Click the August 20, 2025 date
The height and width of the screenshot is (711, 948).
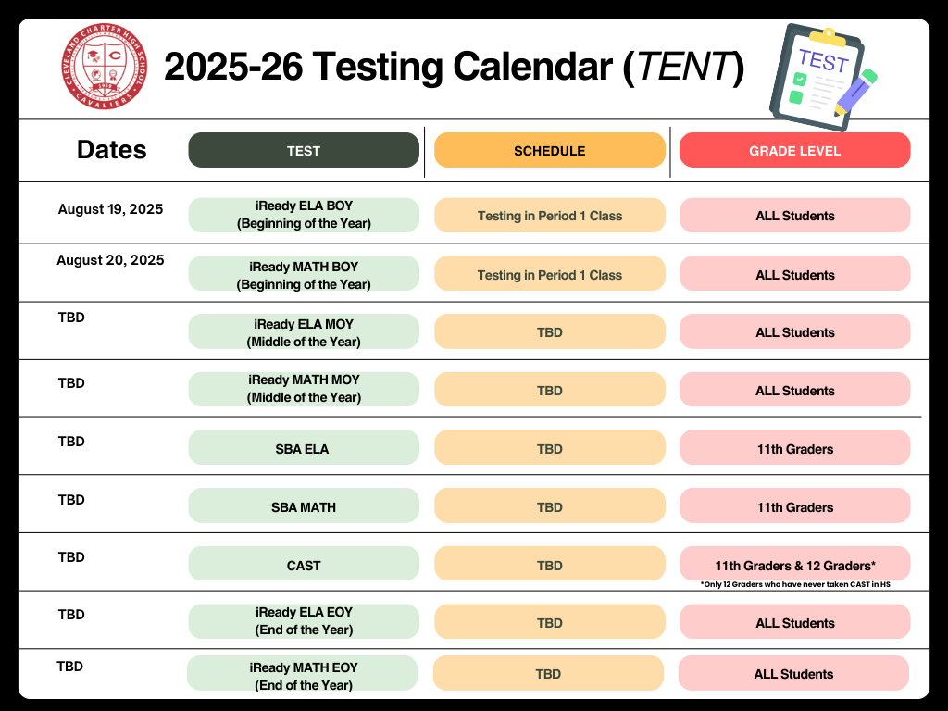[110, 260]
